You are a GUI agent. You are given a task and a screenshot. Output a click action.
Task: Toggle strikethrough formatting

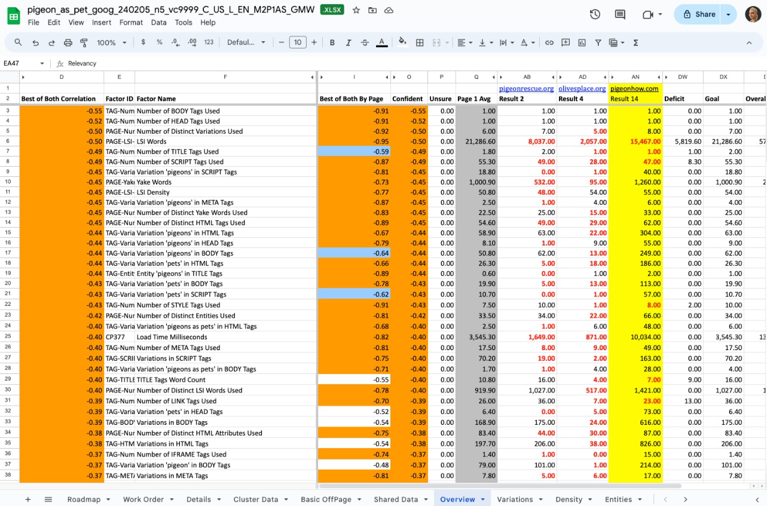click(365, 42)
